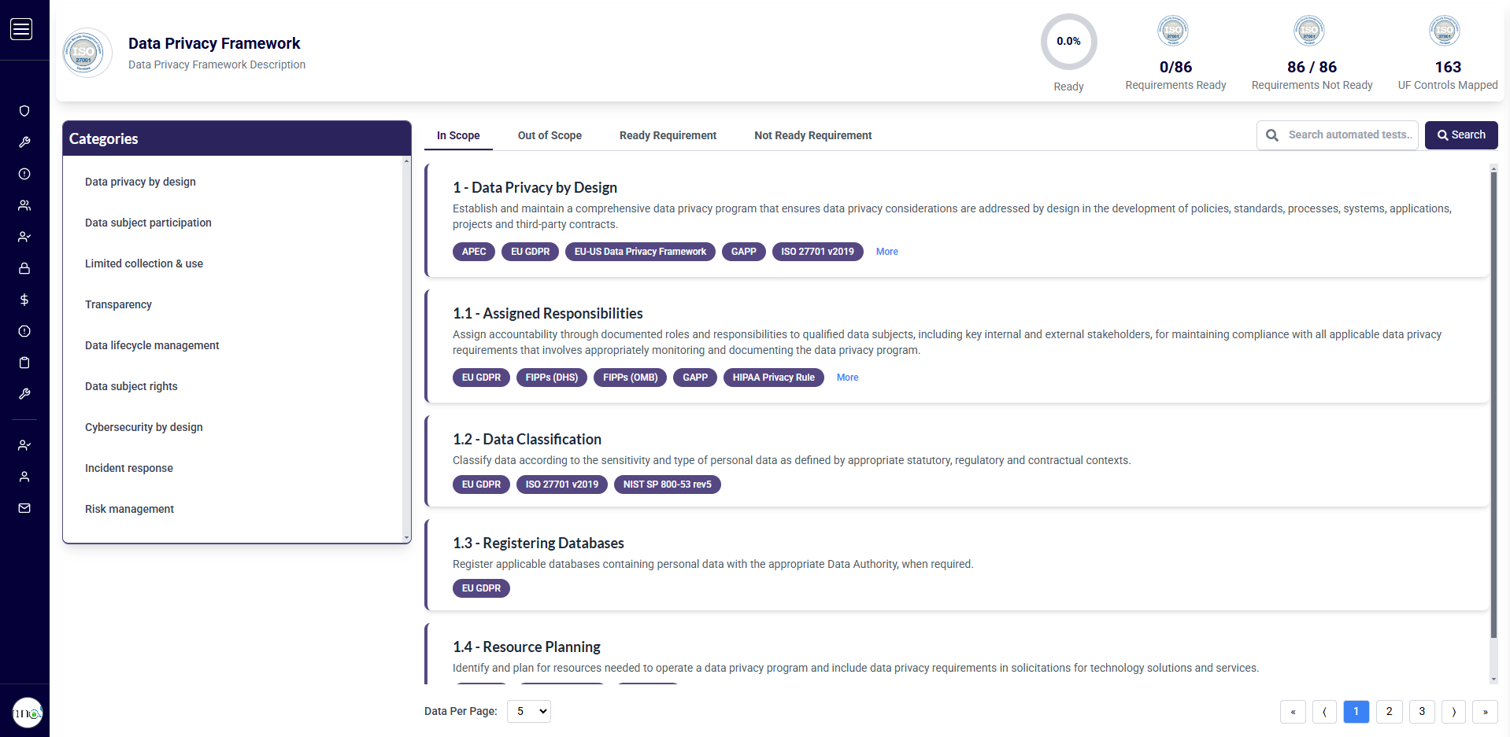Open the Data Per Page dropdown

(x=528, y=711)
